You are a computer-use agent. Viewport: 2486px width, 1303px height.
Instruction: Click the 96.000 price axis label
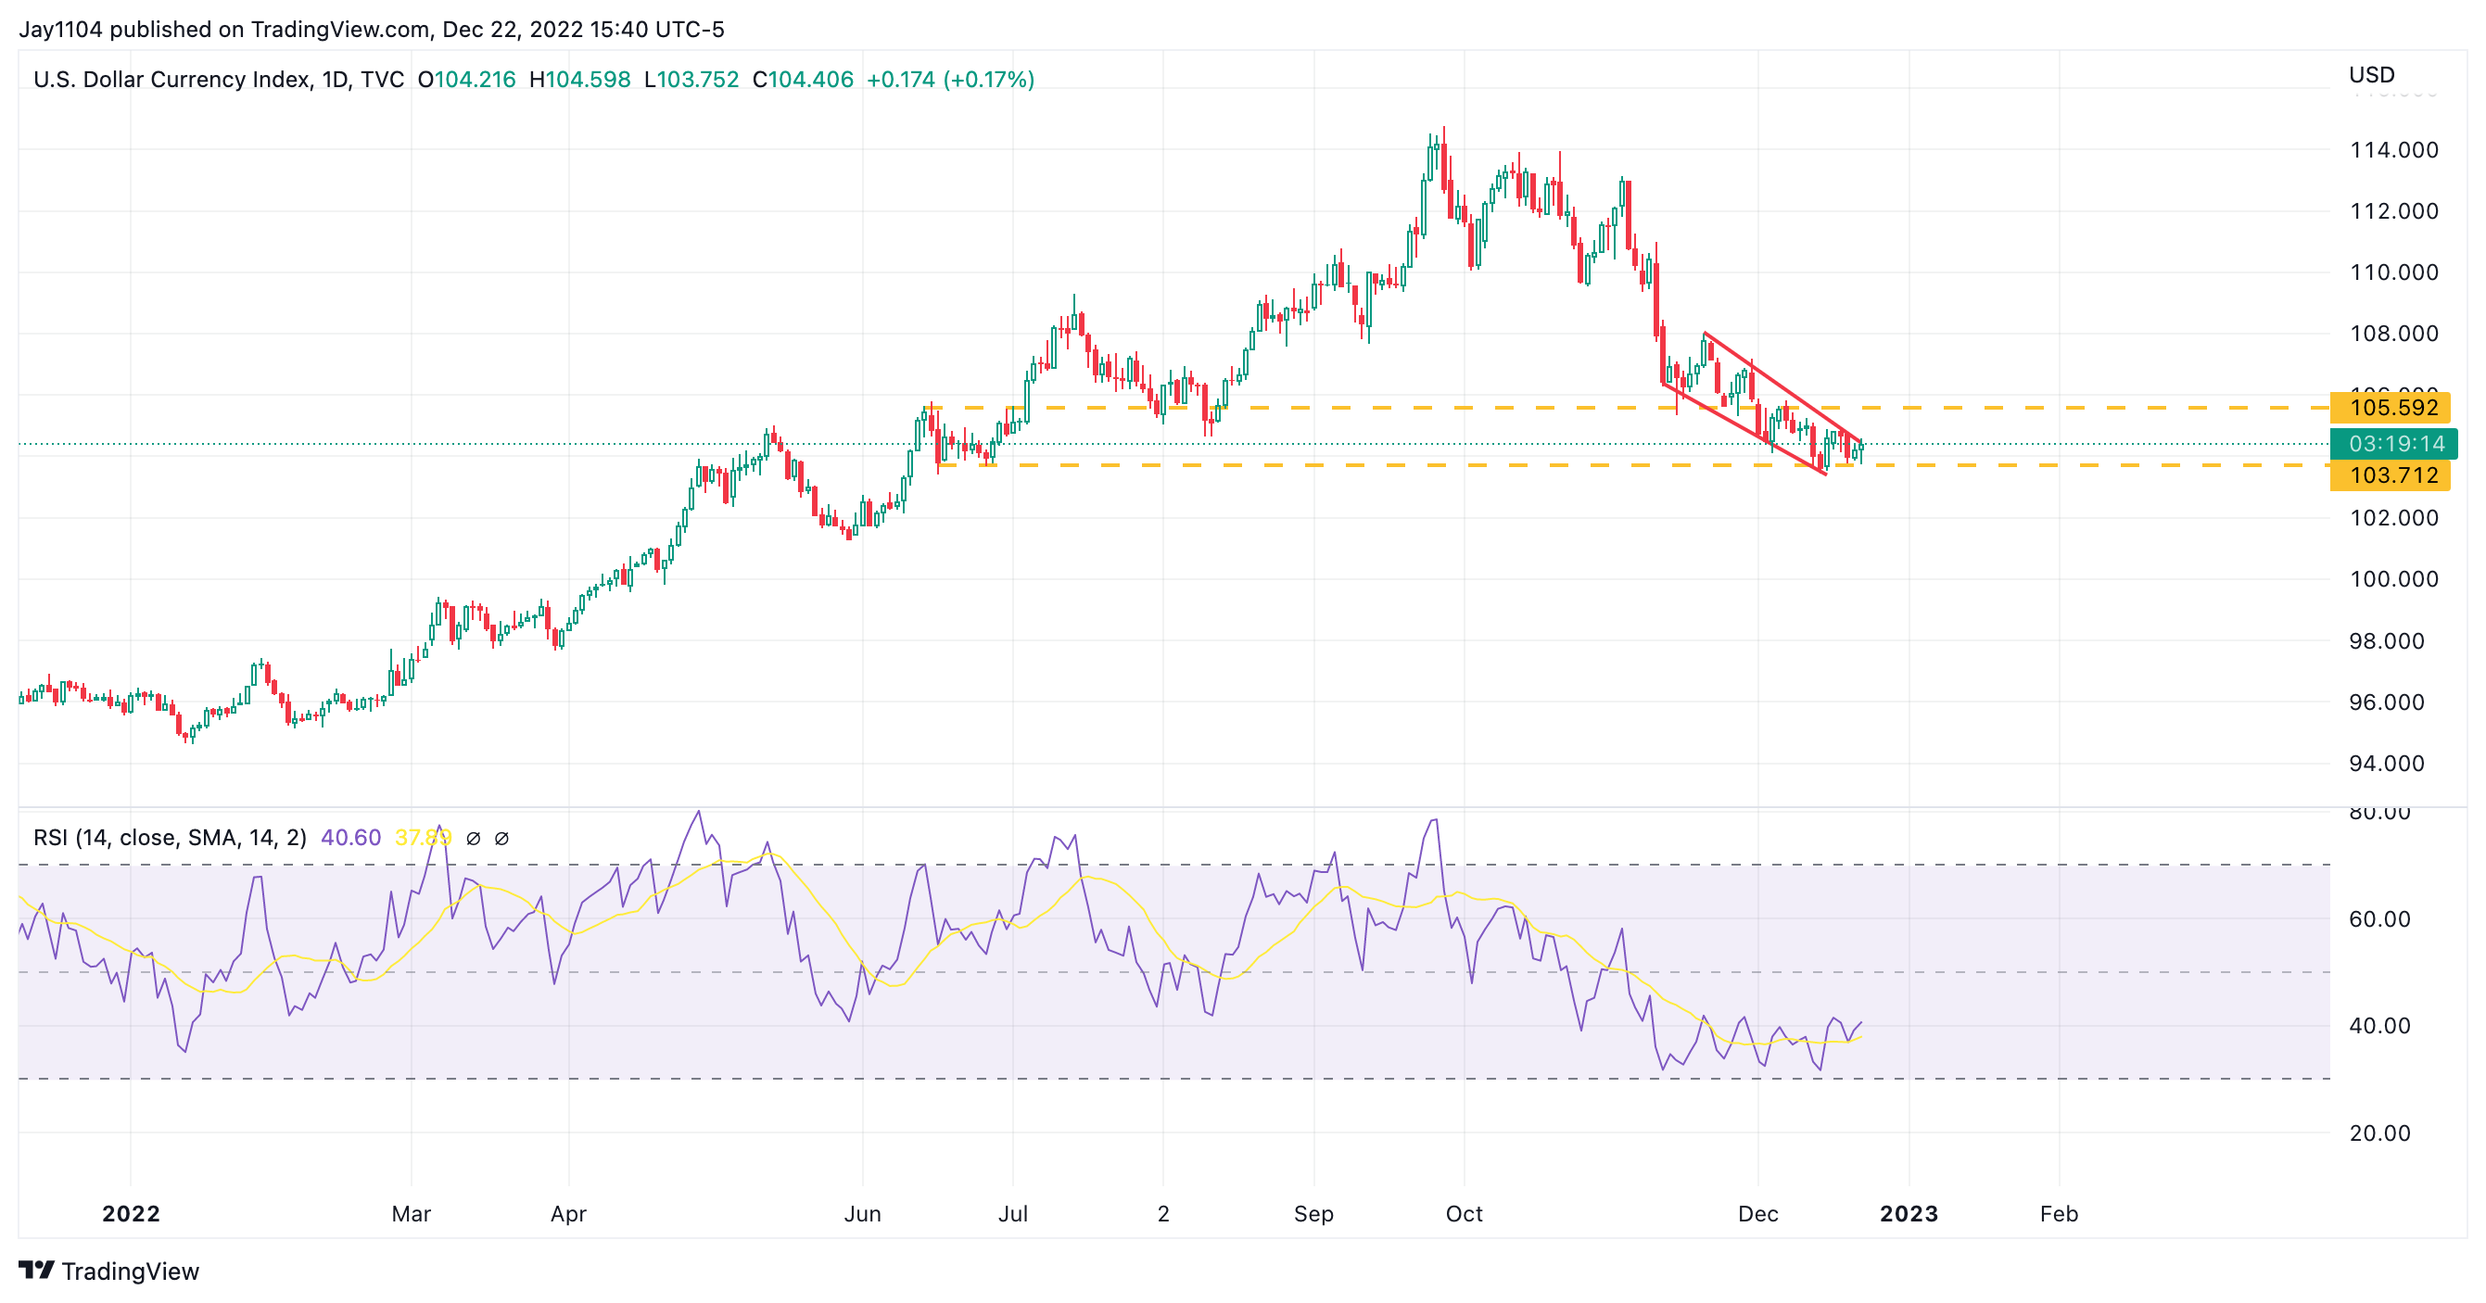2387,702
